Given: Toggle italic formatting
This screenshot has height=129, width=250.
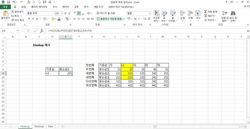Looking at the screenshot, I should tap(33, 19).
